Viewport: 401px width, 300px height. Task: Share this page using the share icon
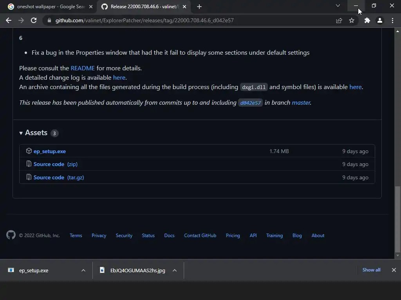coord(339,20)
